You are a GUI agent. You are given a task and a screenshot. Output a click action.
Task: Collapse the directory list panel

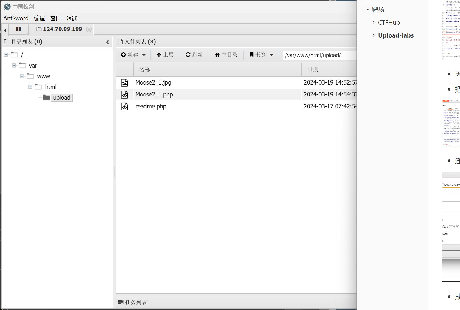tap(107, 42)
